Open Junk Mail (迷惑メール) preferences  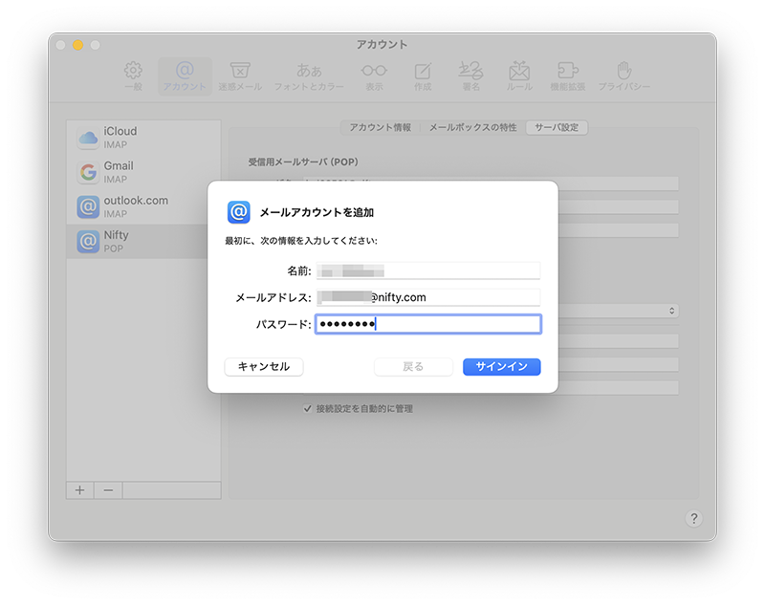[x=240, y=76]
